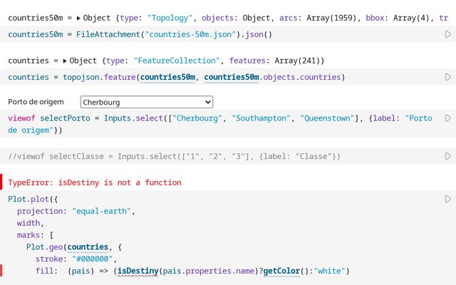Click the Porto de origem label
This screenshot has height=285, width=456.
(36, 102)
